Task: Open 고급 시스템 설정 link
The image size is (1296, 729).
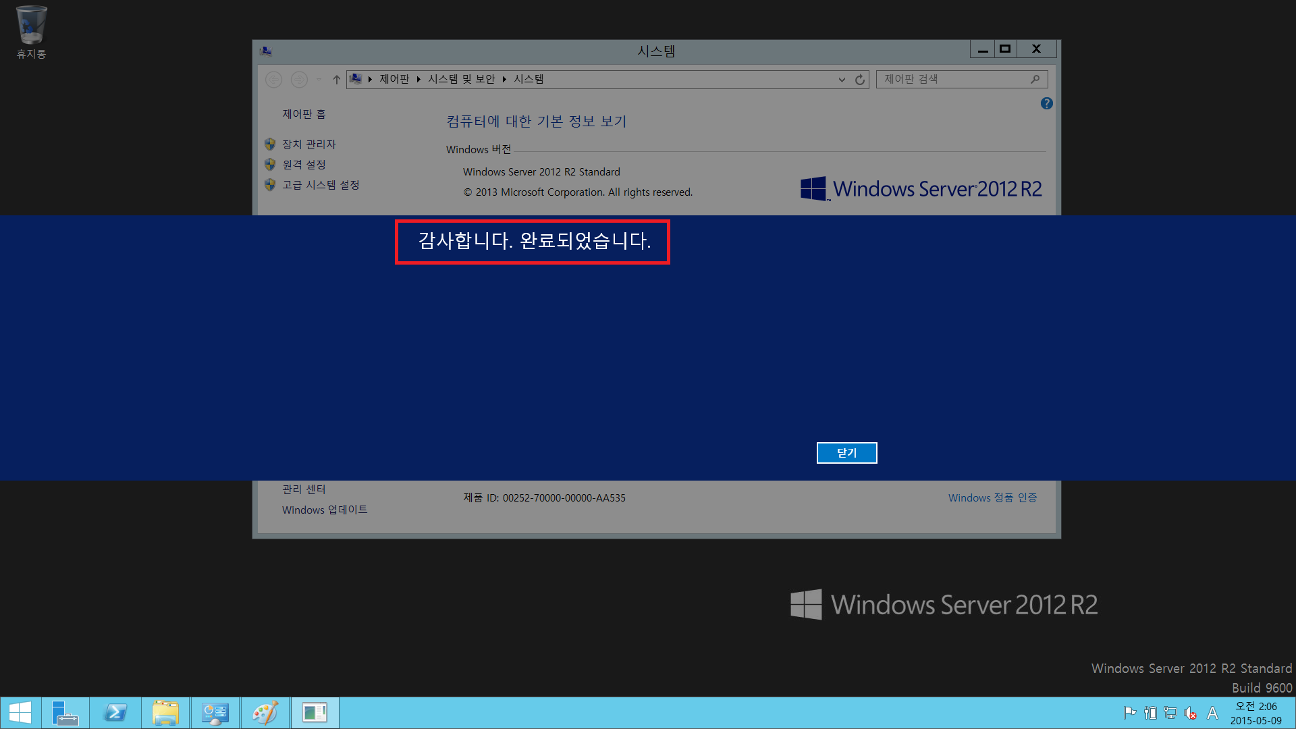Action: [321, 185]
